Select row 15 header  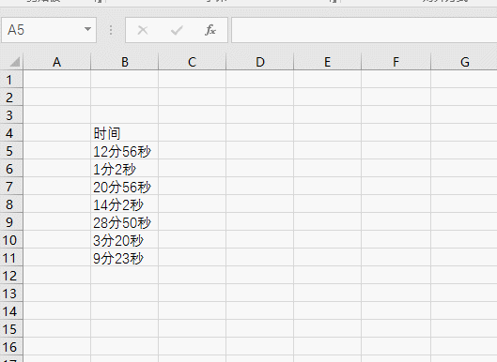point(11,328)
